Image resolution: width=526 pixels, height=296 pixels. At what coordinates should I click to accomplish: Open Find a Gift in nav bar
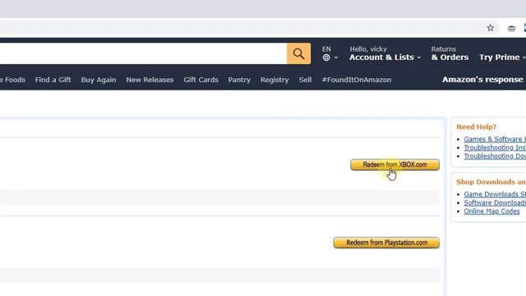coord(53,80)
